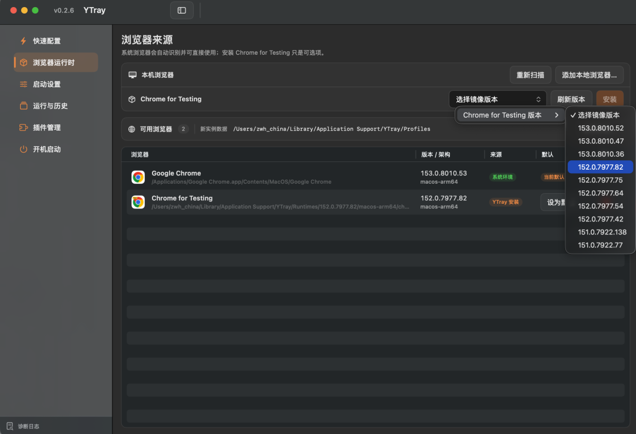Click the 添加本地浏览器... button

click(589, 75)
